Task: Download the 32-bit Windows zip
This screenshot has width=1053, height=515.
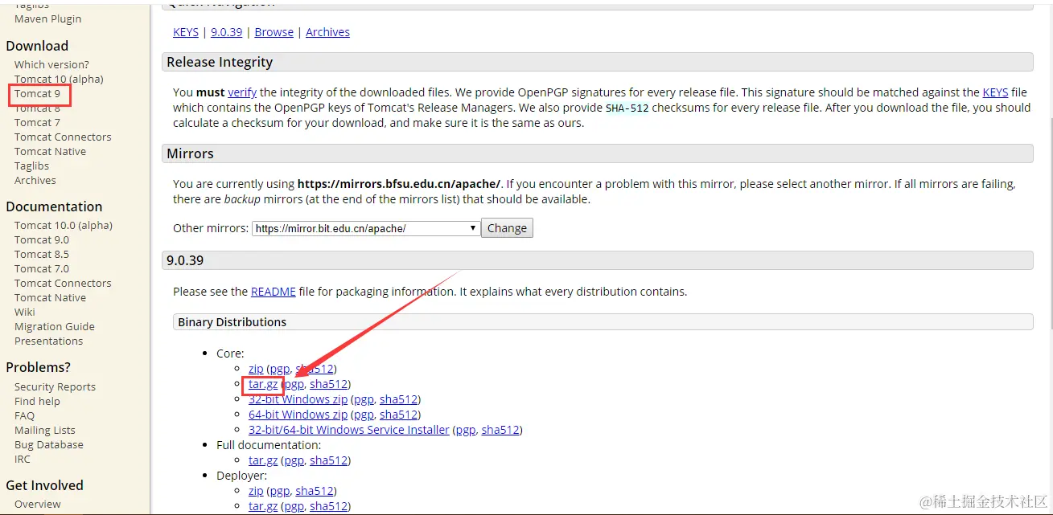Action: (x=298, y=399)
